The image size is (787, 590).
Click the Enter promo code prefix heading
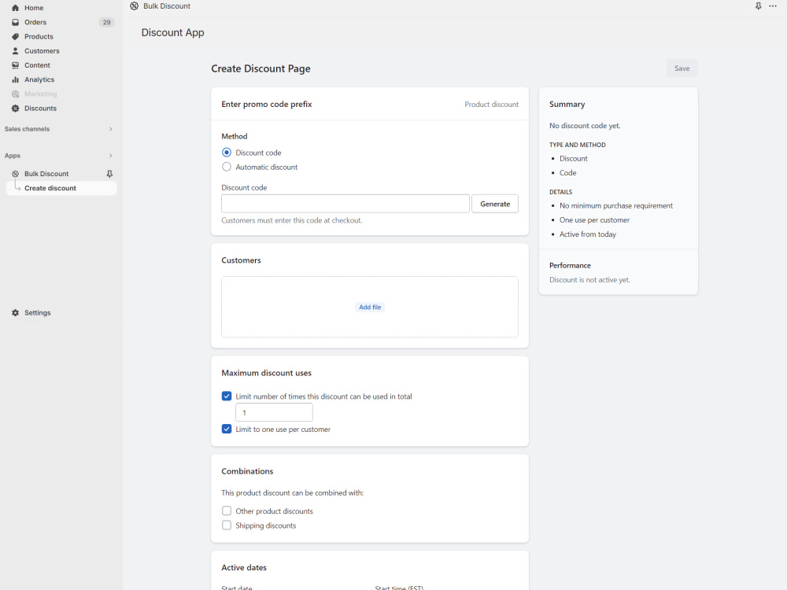pos(267,105)
